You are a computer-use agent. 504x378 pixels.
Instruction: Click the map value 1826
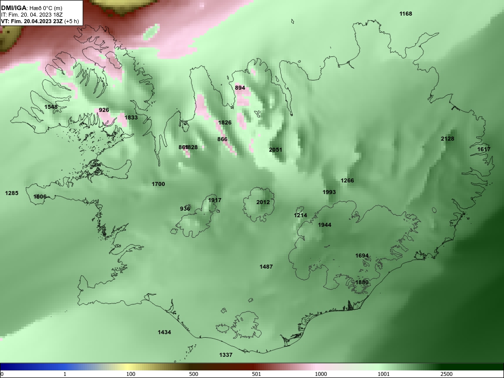point(225,122)
